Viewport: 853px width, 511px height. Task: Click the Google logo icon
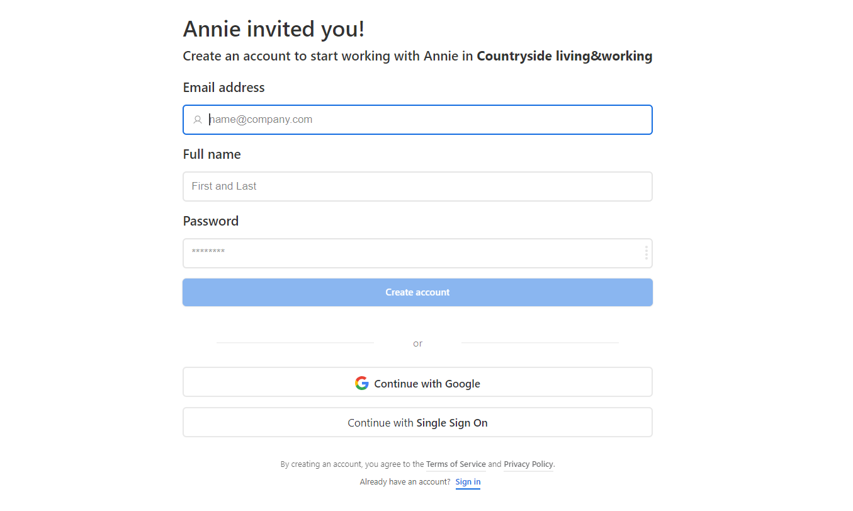[362, 383]
